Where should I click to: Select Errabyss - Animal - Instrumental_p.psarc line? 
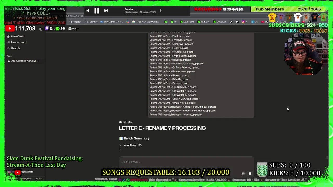[x=183, y=106]
